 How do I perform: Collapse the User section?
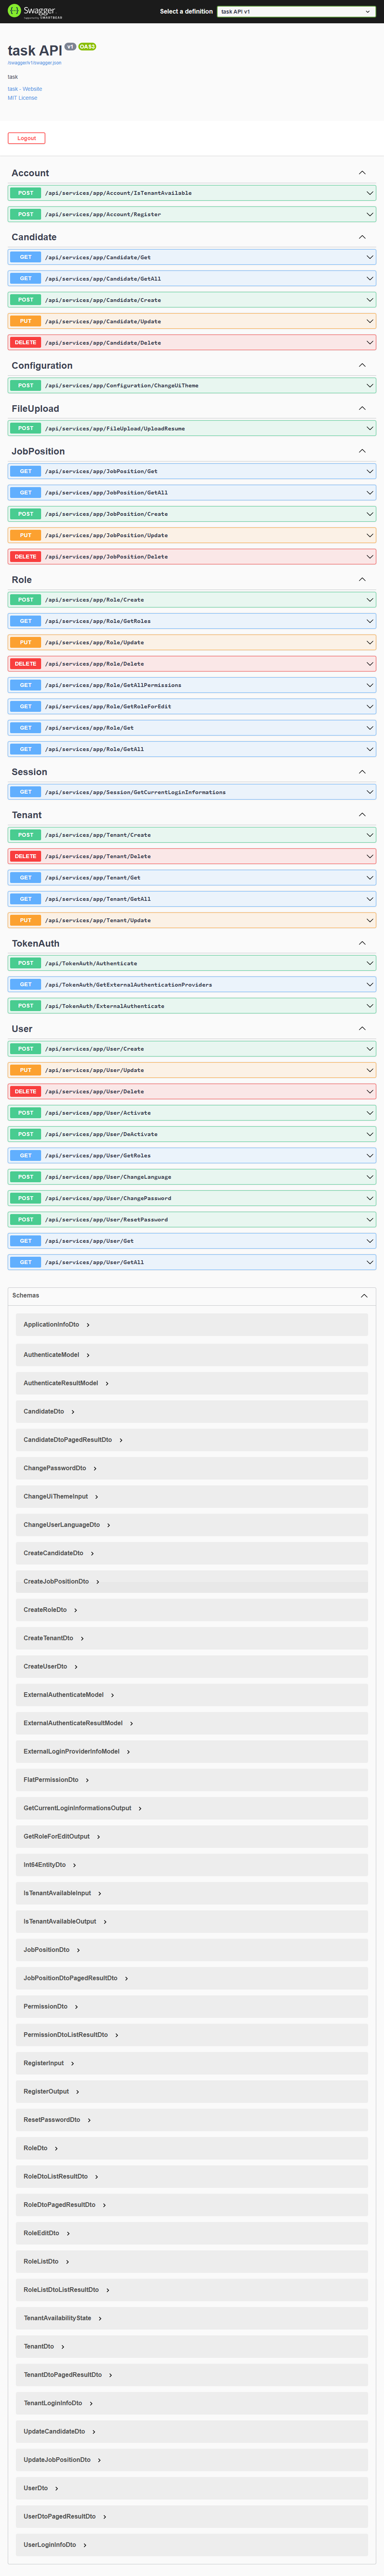pos(362,1029)
